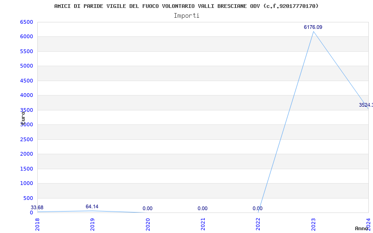Click the 'Importi' subtitle
Viewport: 373px width, 233px height.
186,16
